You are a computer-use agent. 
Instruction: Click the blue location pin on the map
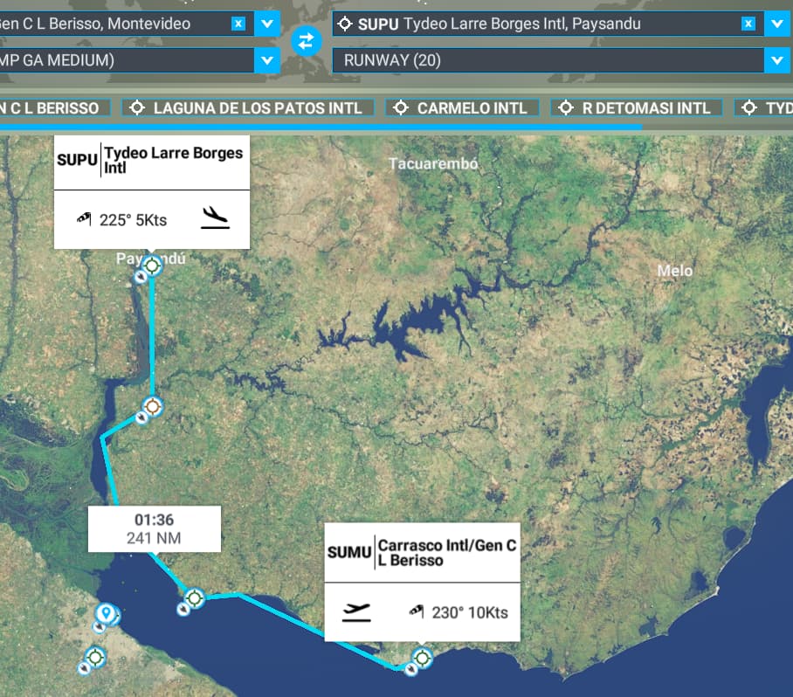click(x=106, y=613)
